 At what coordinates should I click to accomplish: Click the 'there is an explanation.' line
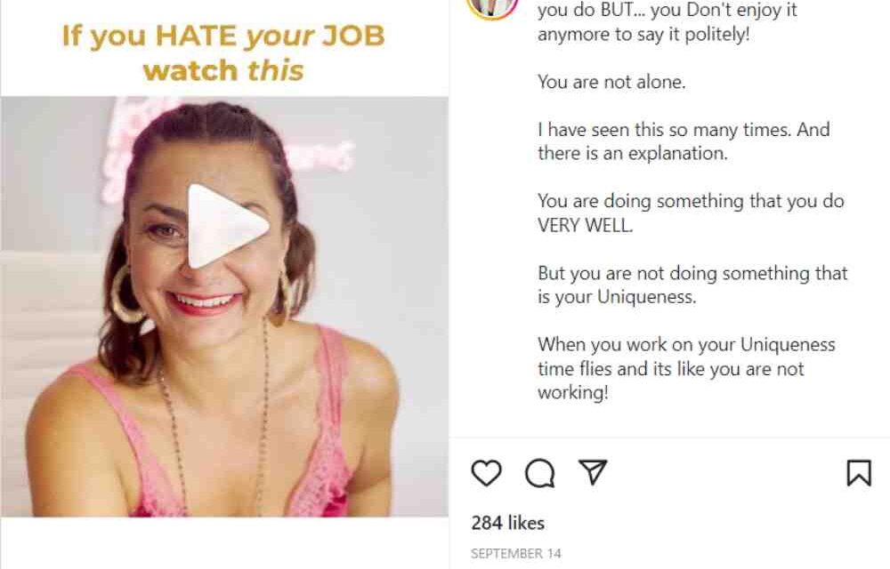tap(632, 154)
